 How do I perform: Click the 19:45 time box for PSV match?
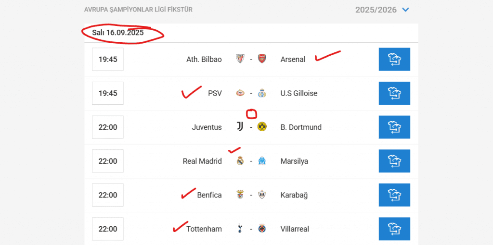click(x=107, y=93)
